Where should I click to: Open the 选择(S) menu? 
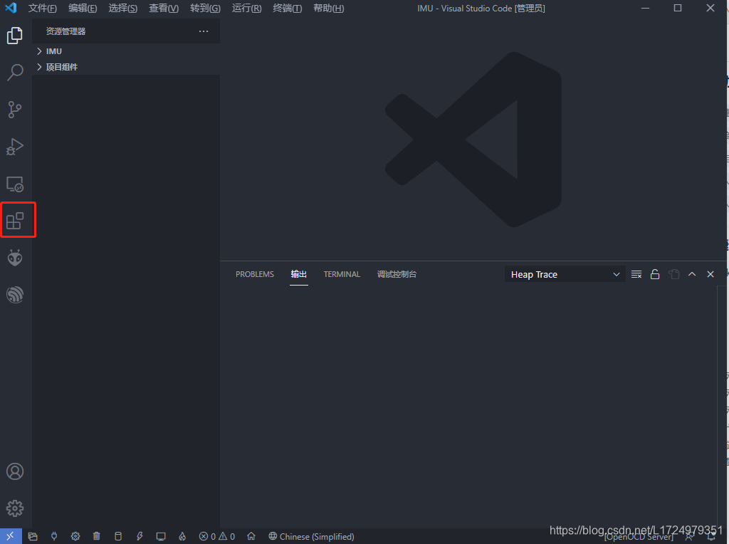click(x=122, y=9)
